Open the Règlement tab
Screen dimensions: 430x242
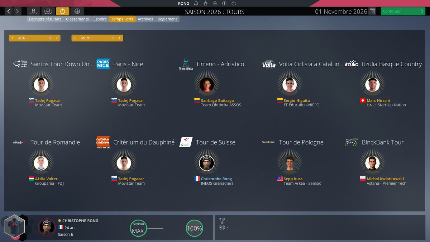point(167,19)
